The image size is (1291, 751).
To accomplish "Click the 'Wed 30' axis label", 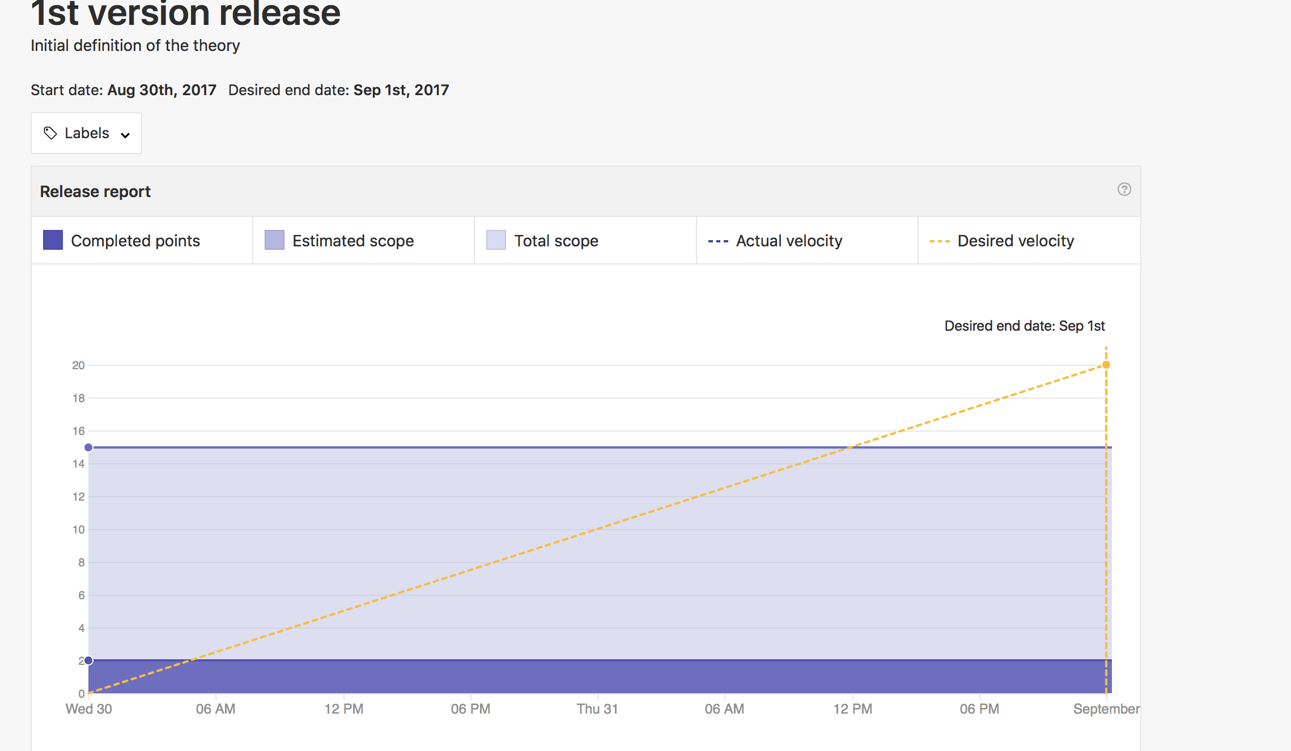I will tap(89, 709).
